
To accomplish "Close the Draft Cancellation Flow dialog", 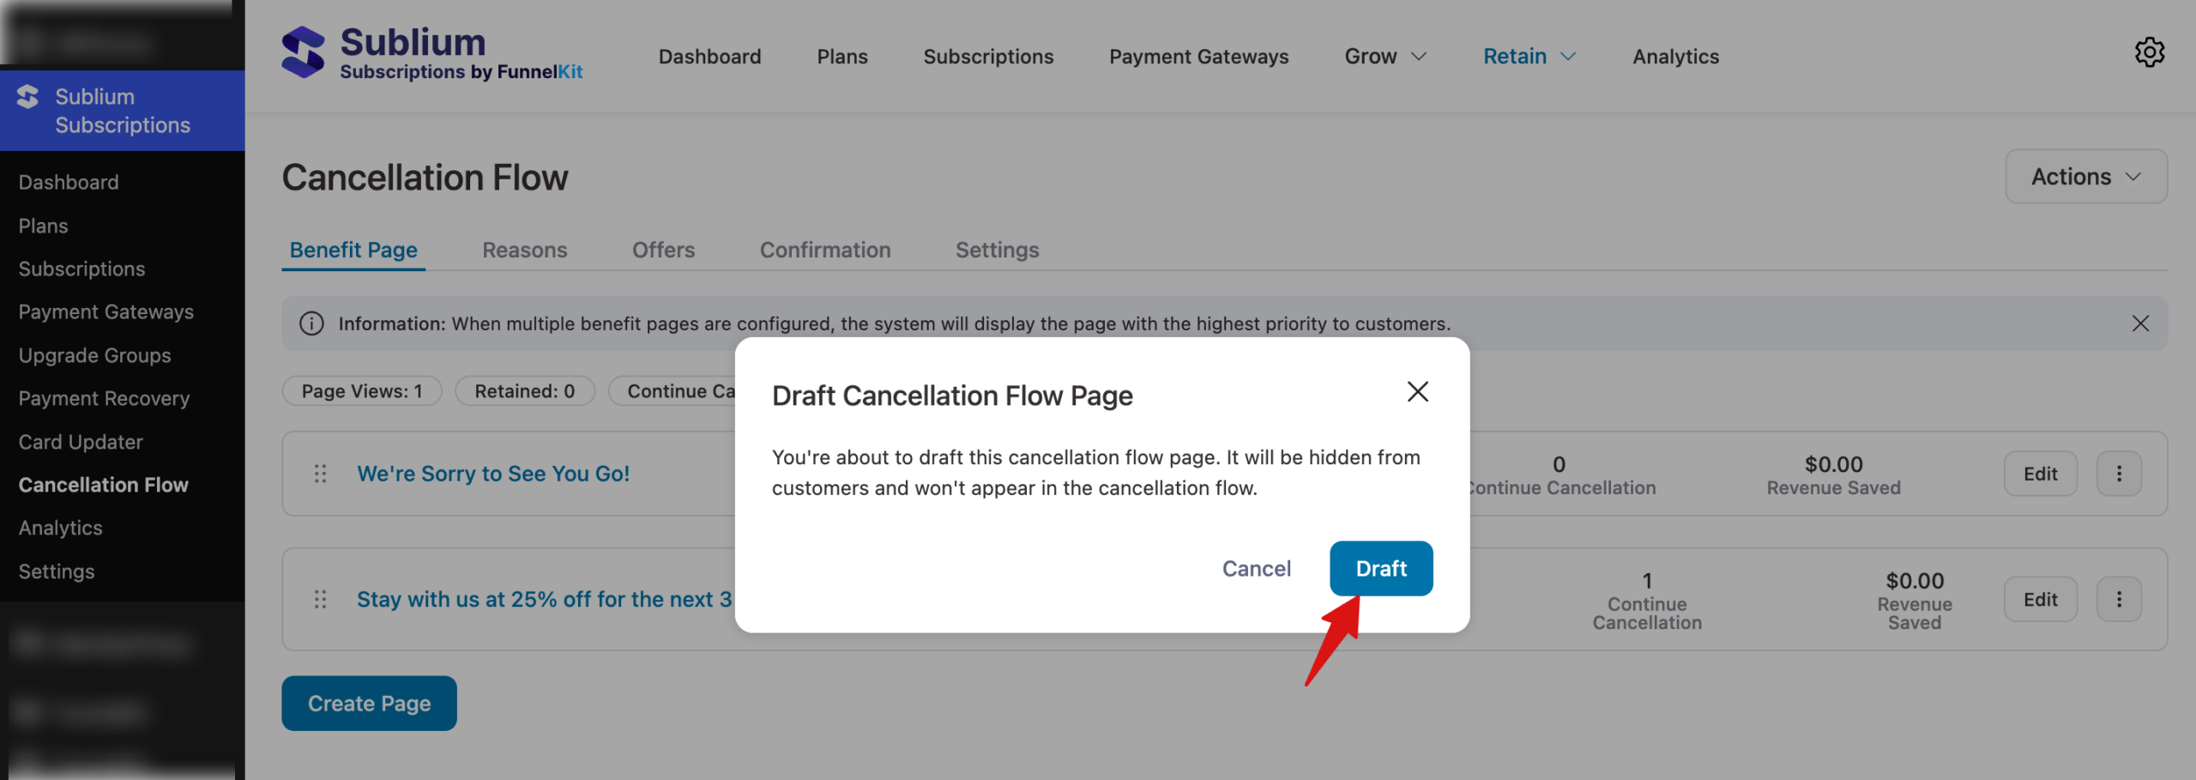I will 1417,392.
